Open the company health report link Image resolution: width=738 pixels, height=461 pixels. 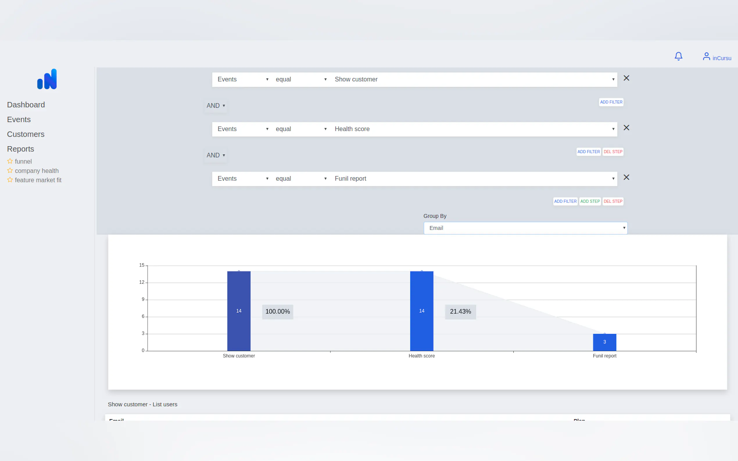tap(37, 171)
